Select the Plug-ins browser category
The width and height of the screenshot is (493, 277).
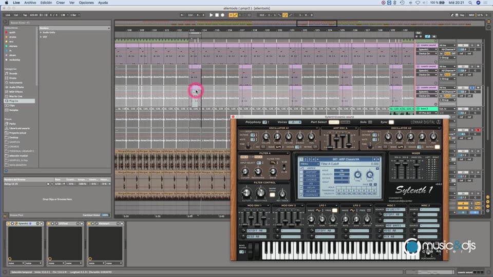[19, 101]
